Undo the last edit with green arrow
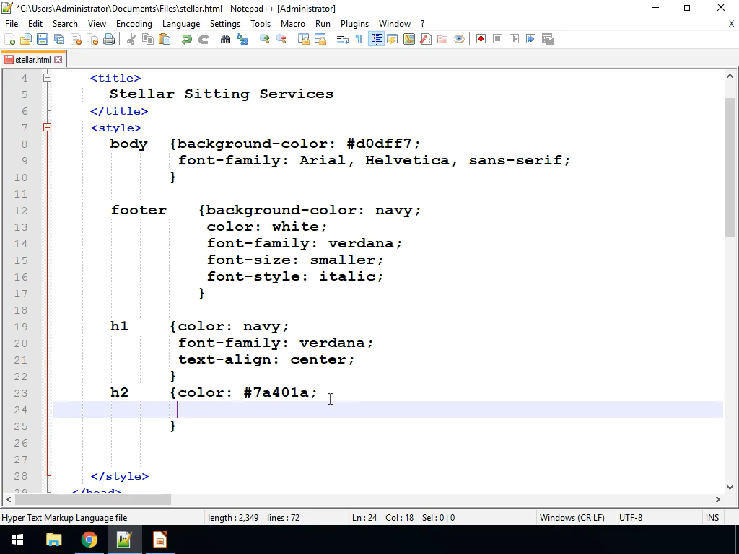This screenshot has height=554, width=739. click(x=187, y=39)
